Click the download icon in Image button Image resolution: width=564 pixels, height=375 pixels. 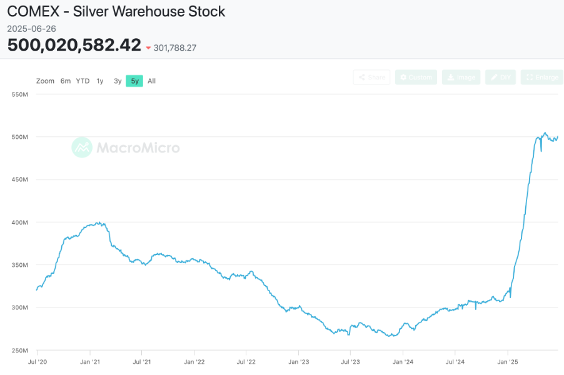(451, 77)
